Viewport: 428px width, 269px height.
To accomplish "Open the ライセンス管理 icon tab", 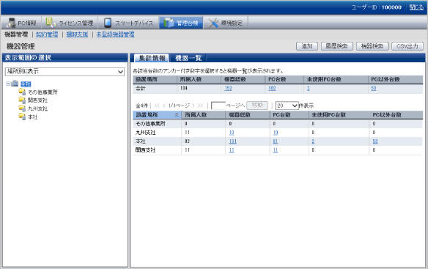I will (x=51, y=23).
